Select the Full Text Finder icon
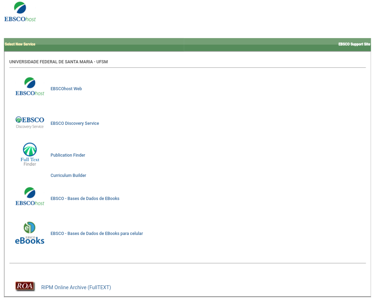 tap(29, 154)
